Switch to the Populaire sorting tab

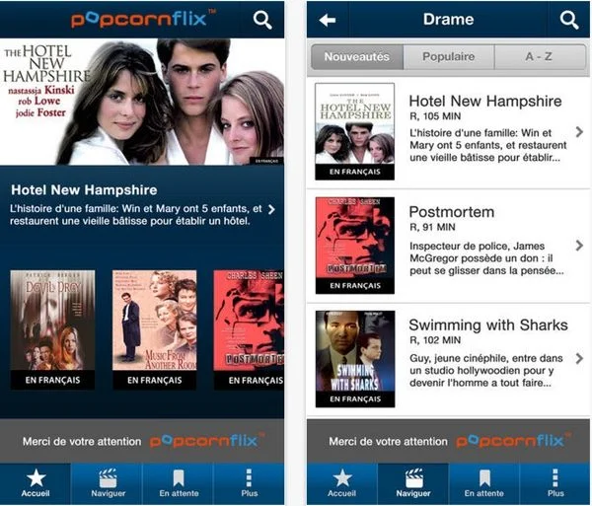click(x=449, y=56)
